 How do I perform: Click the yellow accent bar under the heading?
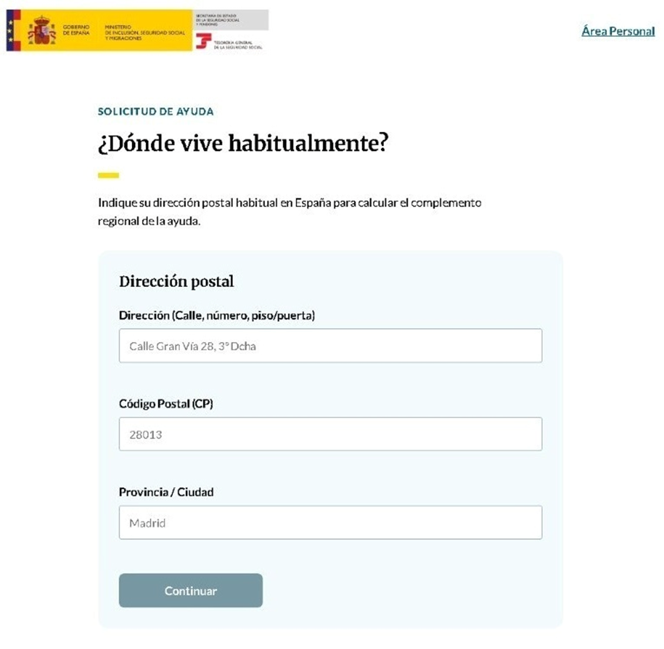click(108, 175)
